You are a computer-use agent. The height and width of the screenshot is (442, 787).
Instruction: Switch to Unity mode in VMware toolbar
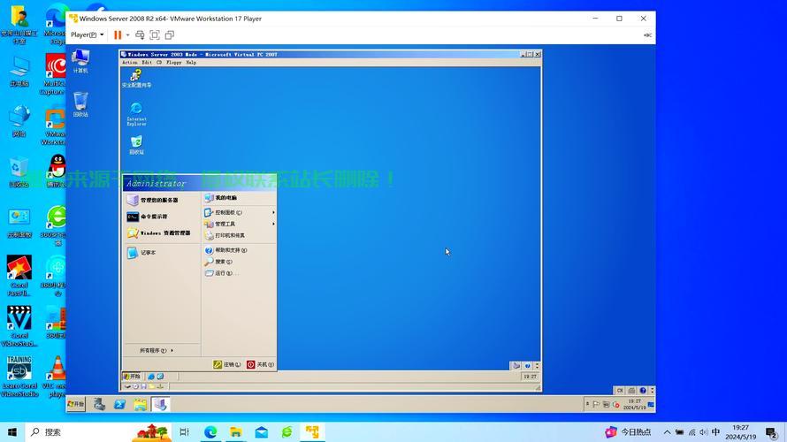170,35
